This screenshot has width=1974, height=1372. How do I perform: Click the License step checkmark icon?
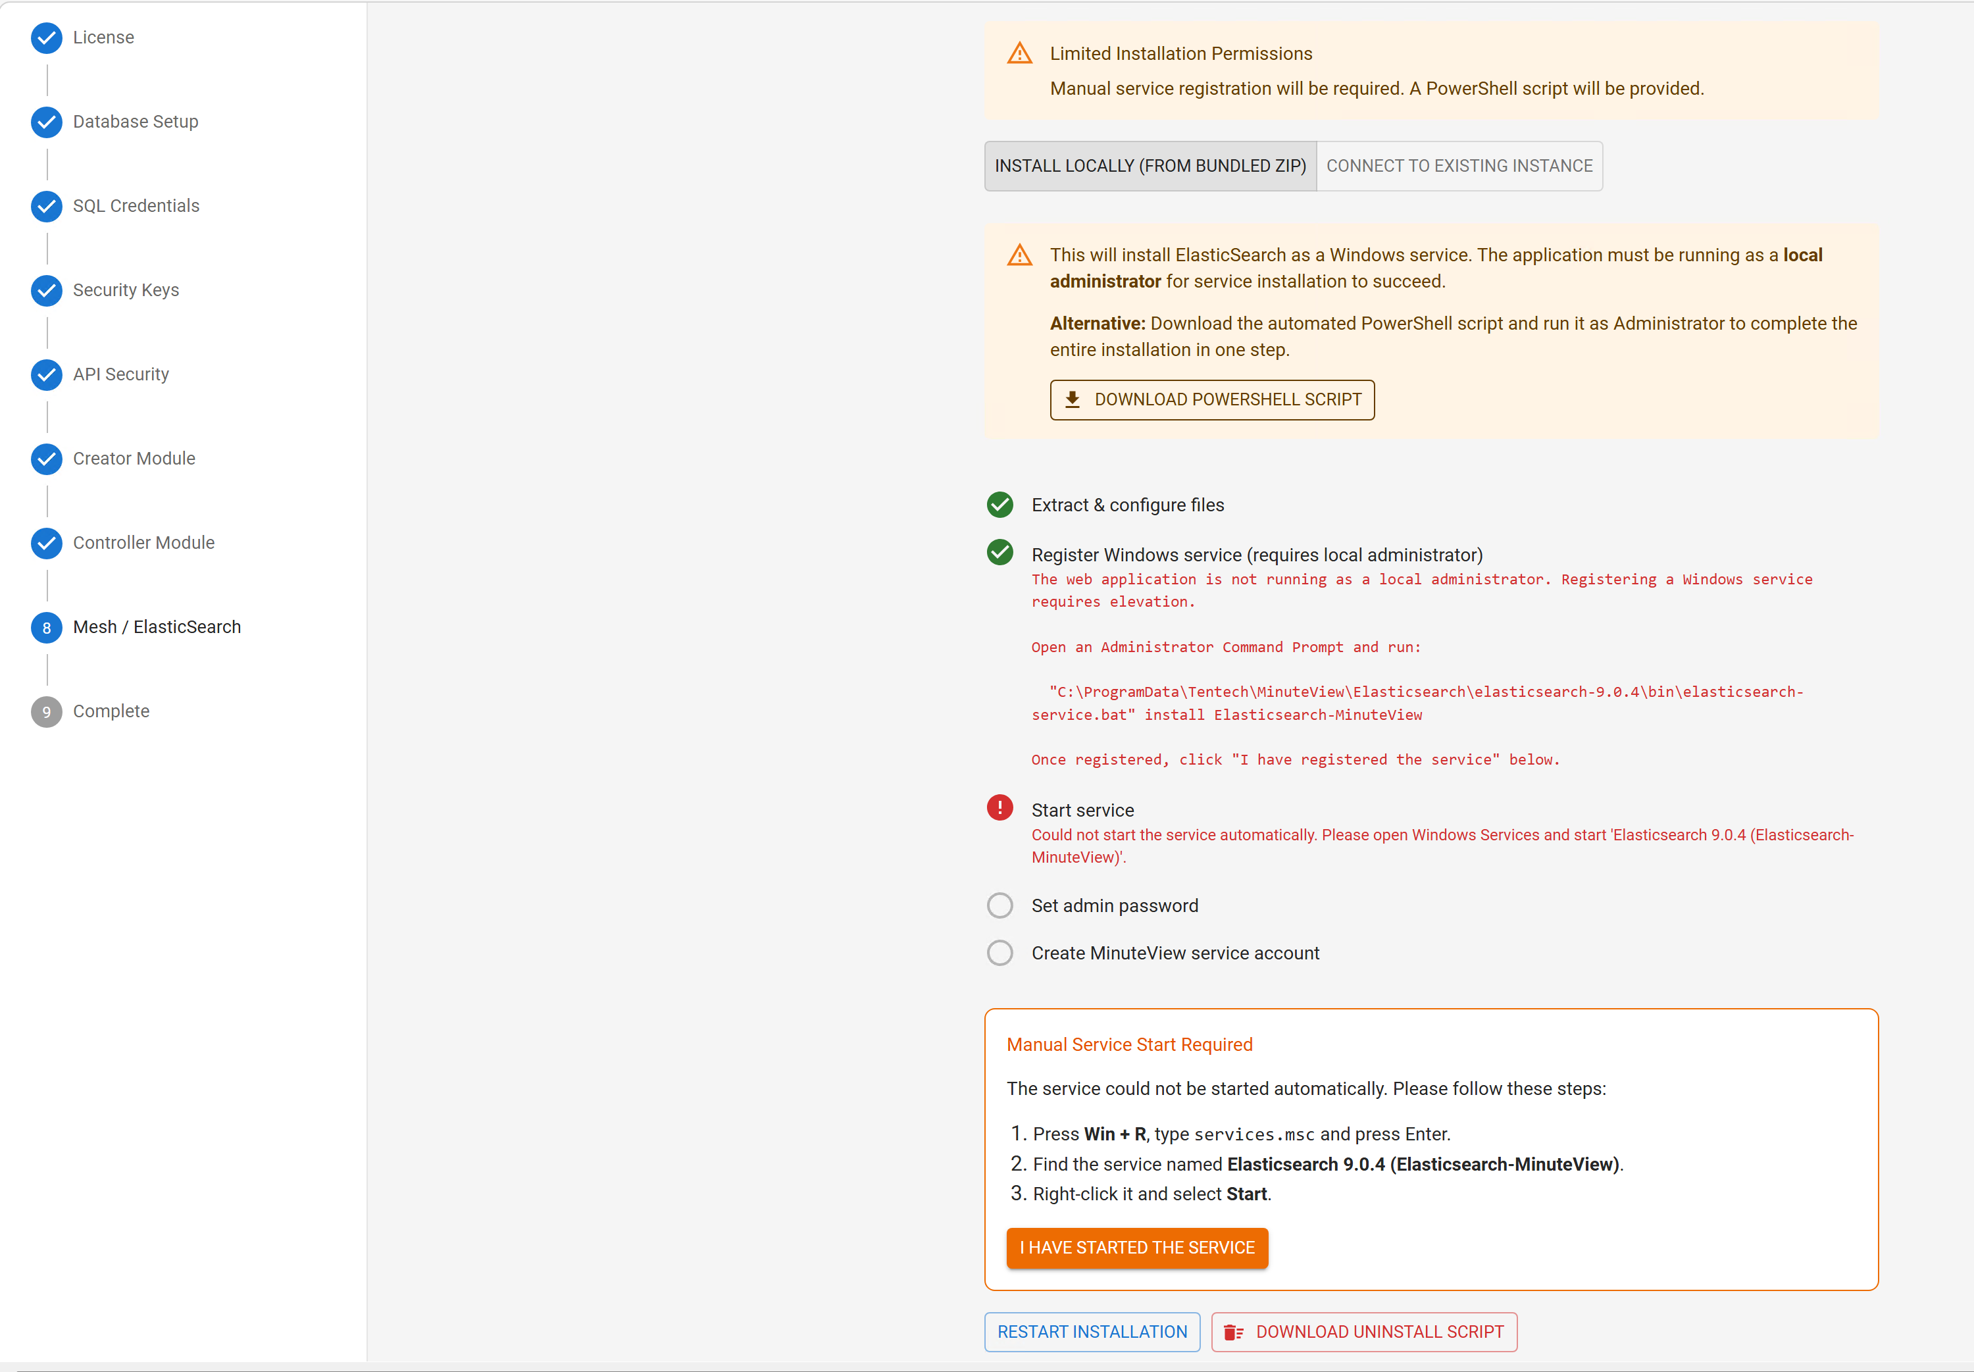coord(47,38)
